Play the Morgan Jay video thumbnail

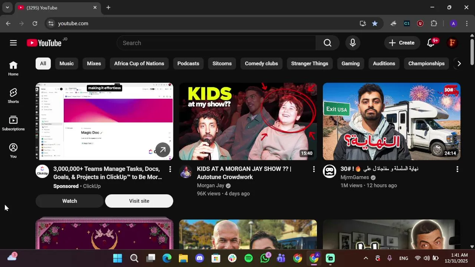[248, 121]
